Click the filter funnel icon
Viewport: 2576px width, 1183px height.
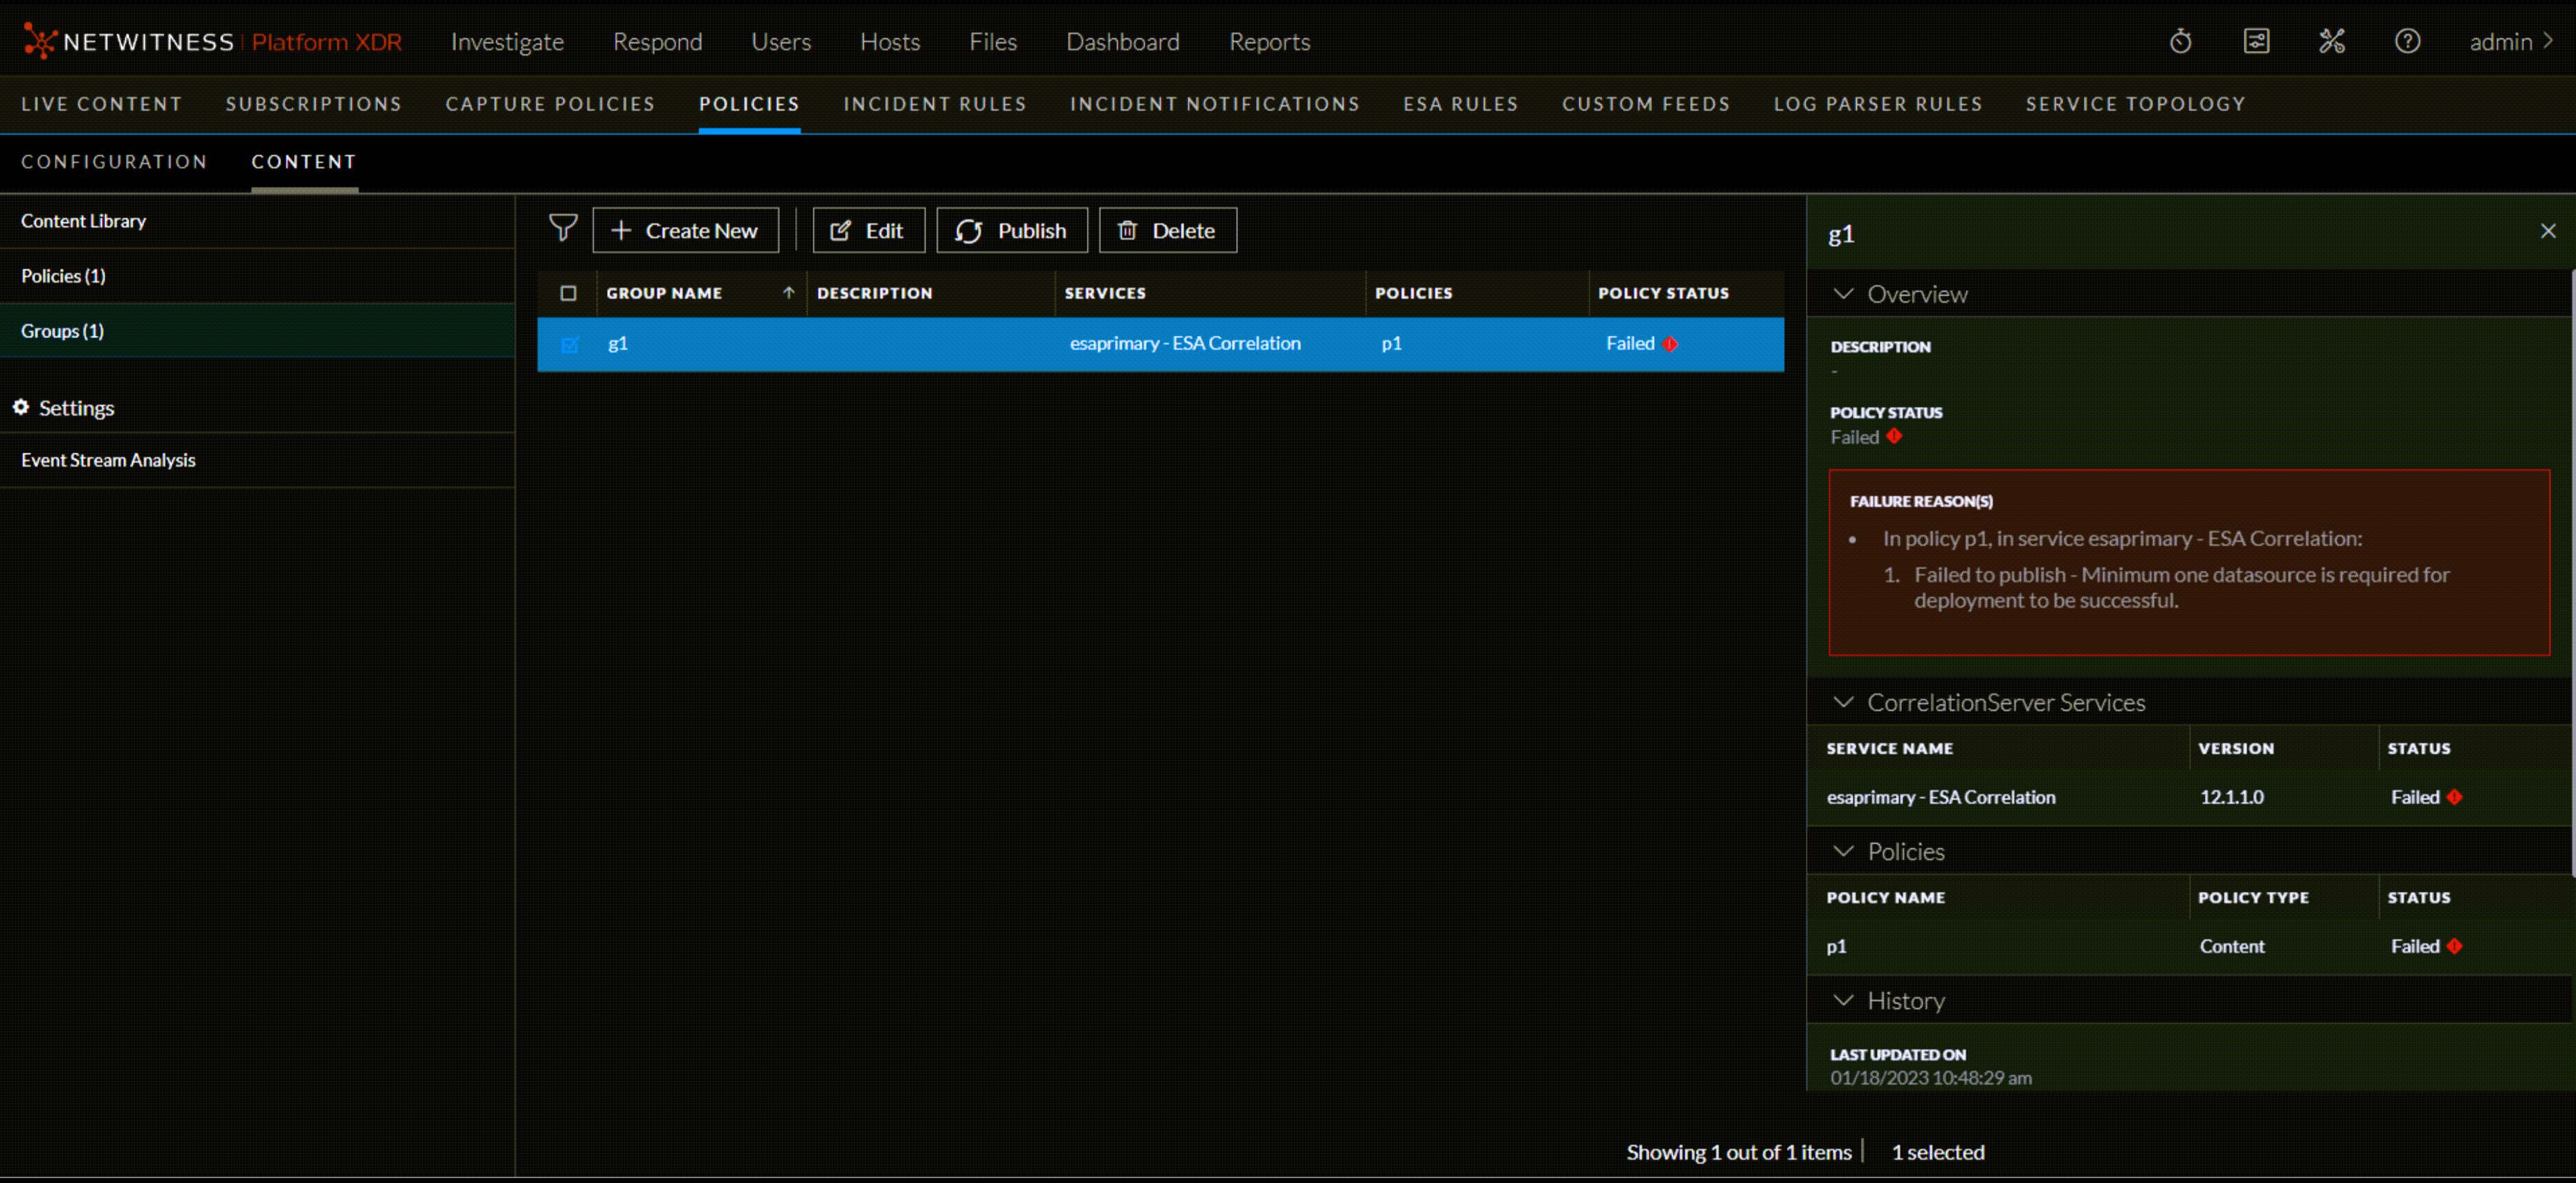(563, 229)
